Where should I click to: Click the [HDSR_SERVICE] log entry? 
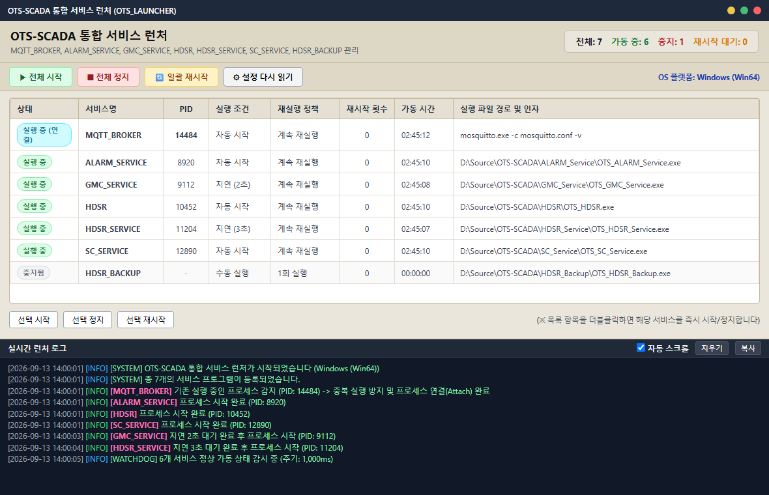175,447
